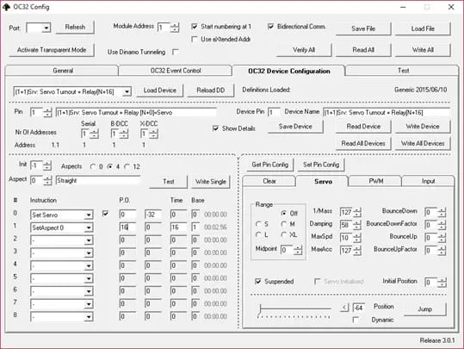Toggle the Suspended checkbox

tap(258, 282)
